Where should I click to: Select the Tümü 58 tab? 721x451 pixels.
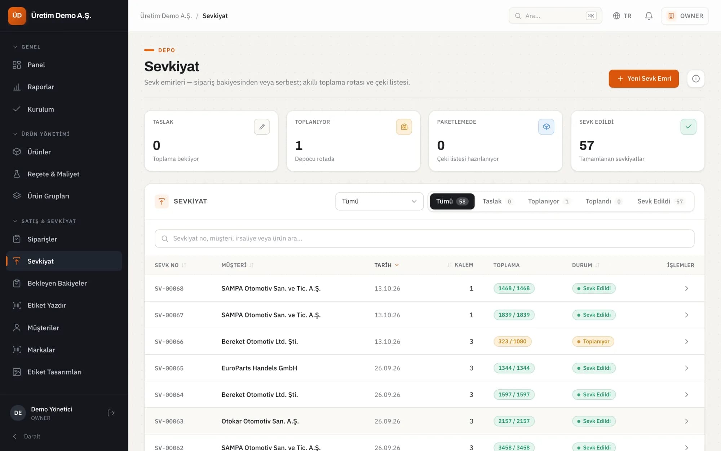tap(452, 201)
